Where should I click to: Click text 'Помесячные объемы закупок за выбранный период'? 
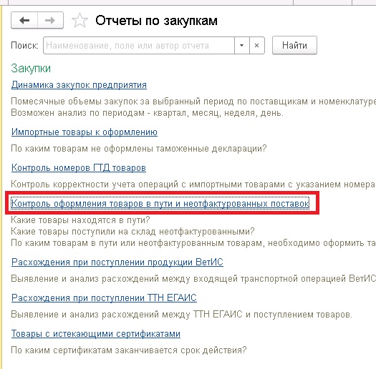click(122, 102)
